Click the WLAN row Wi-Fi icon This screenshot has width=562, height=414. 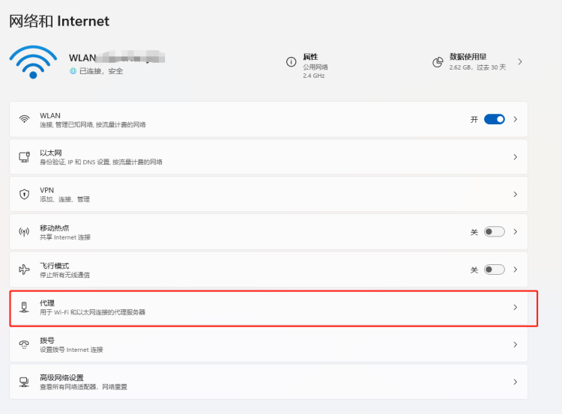point(25,120)
